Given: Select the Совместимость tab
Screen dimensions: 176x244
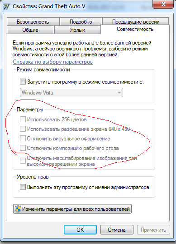Looking at the screenshot, I should (135, 29).
